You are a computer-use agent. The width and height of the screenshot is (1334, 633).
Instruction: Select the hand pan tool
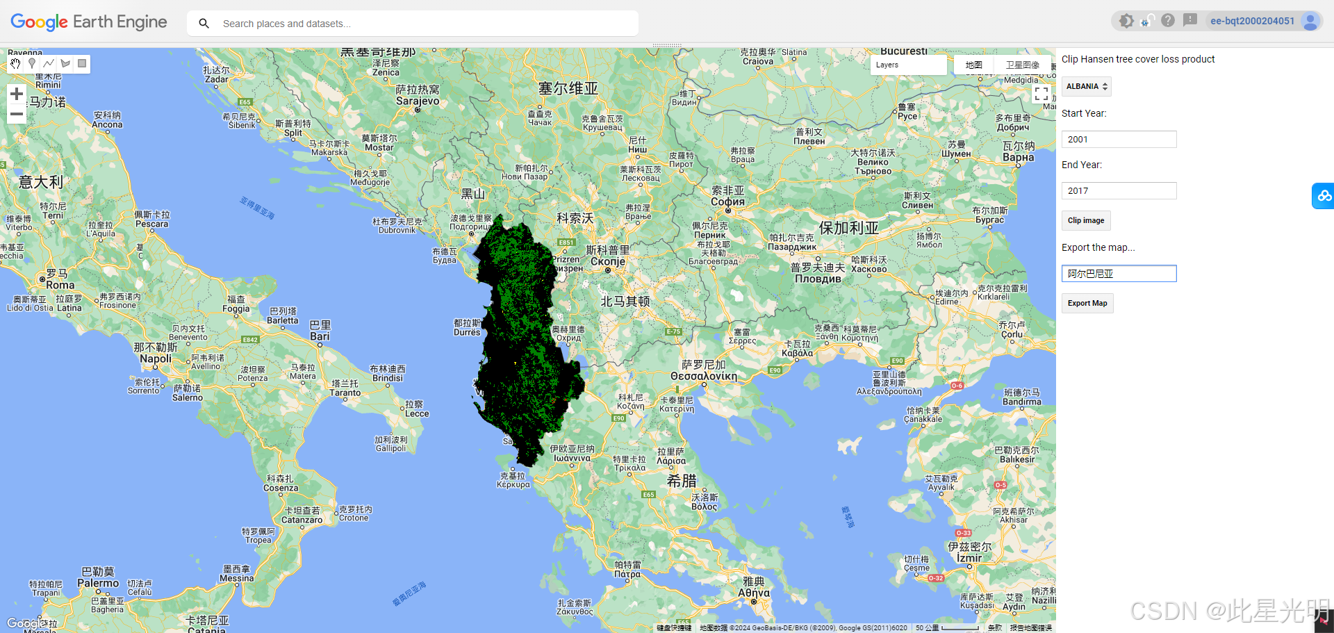pos(15,63)
